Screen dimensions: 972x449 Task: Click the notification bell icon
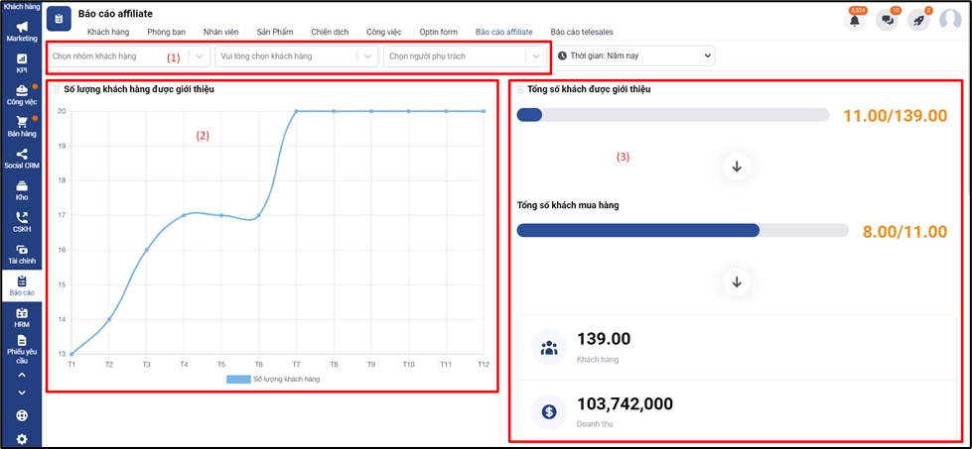click(854, 20)
